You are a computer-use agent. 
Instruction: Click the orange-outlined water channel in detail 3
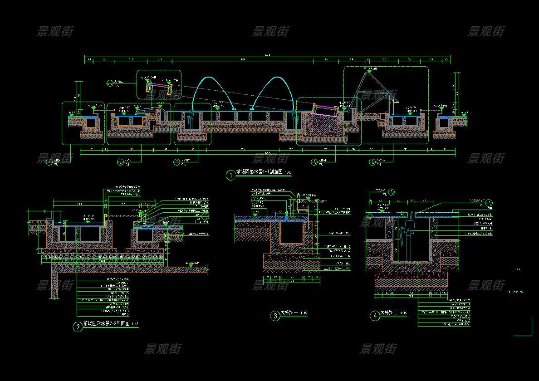click(x=289, y=232)
